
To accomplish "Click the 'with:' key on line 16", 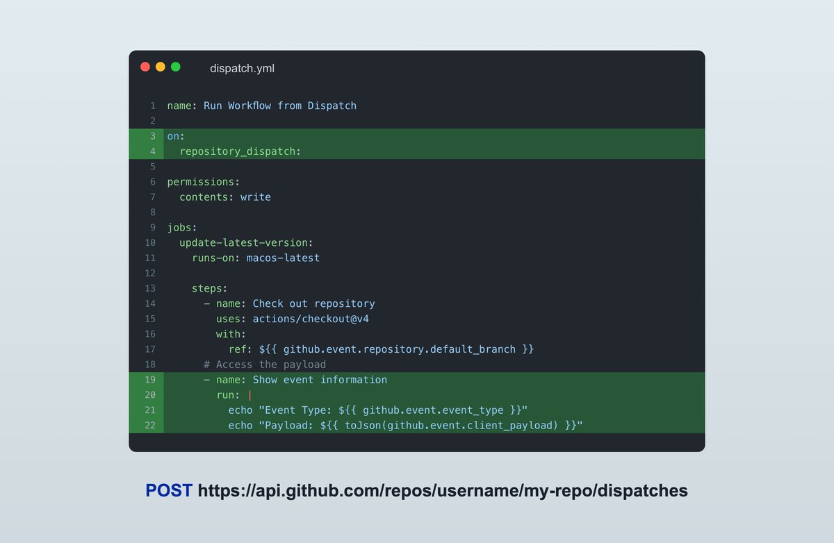I will click(231, 334).
